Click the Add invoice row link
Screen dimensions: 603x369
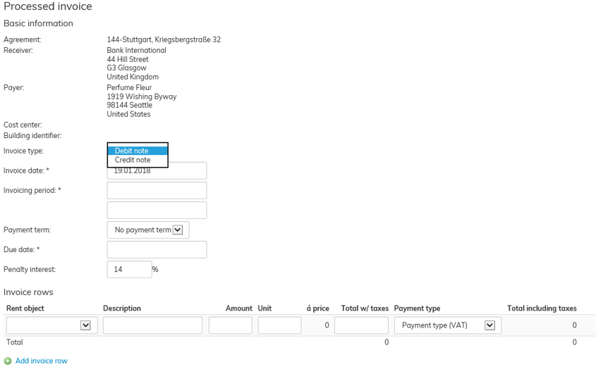click(x=41, y=361)
